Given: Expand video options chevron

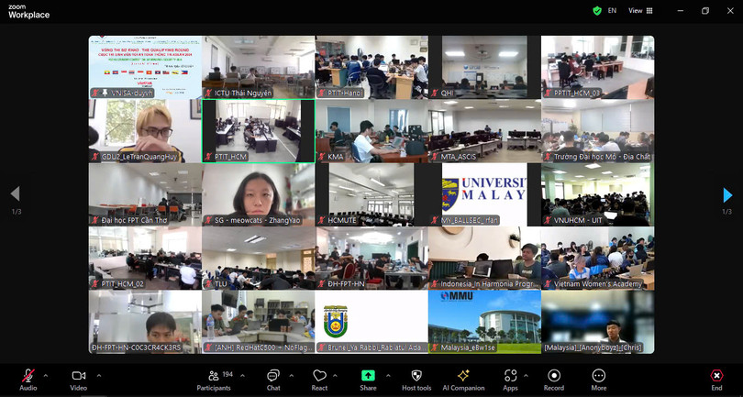Looking at the screenshot, I should pos(99,375).
